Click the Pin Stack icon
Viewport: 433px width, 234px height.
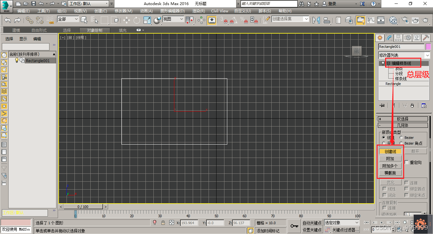pyautogui.click(x=382, y=105)
